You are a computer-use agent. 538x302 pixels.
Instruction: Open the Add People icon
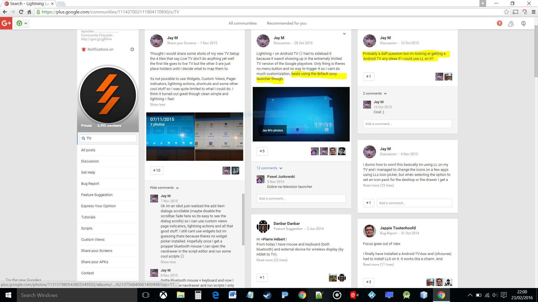511,24
